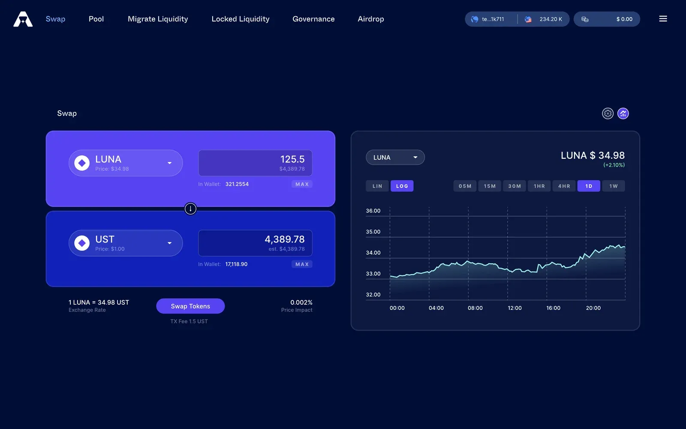The image size is (686, 429).
Task: Click the Swap Tokens button
Action: (190, 306)
